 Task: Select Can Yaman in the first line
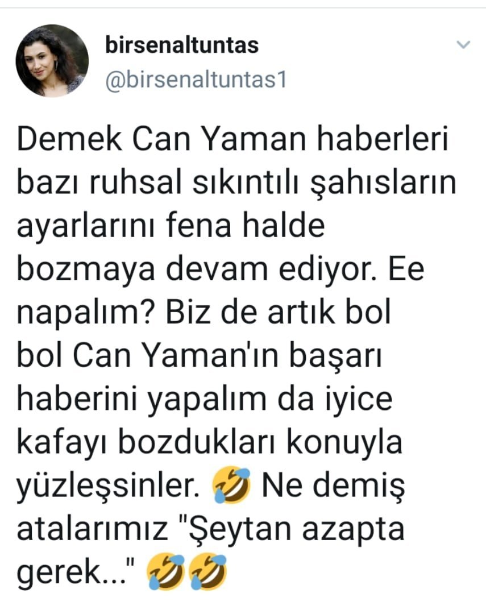pyautogui.click(x=219, y=139)
